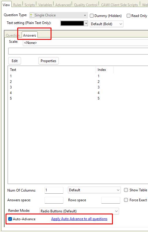148x232 pixels.
Task: Click the Num Of Columns input field
Action: coord(54,190)
